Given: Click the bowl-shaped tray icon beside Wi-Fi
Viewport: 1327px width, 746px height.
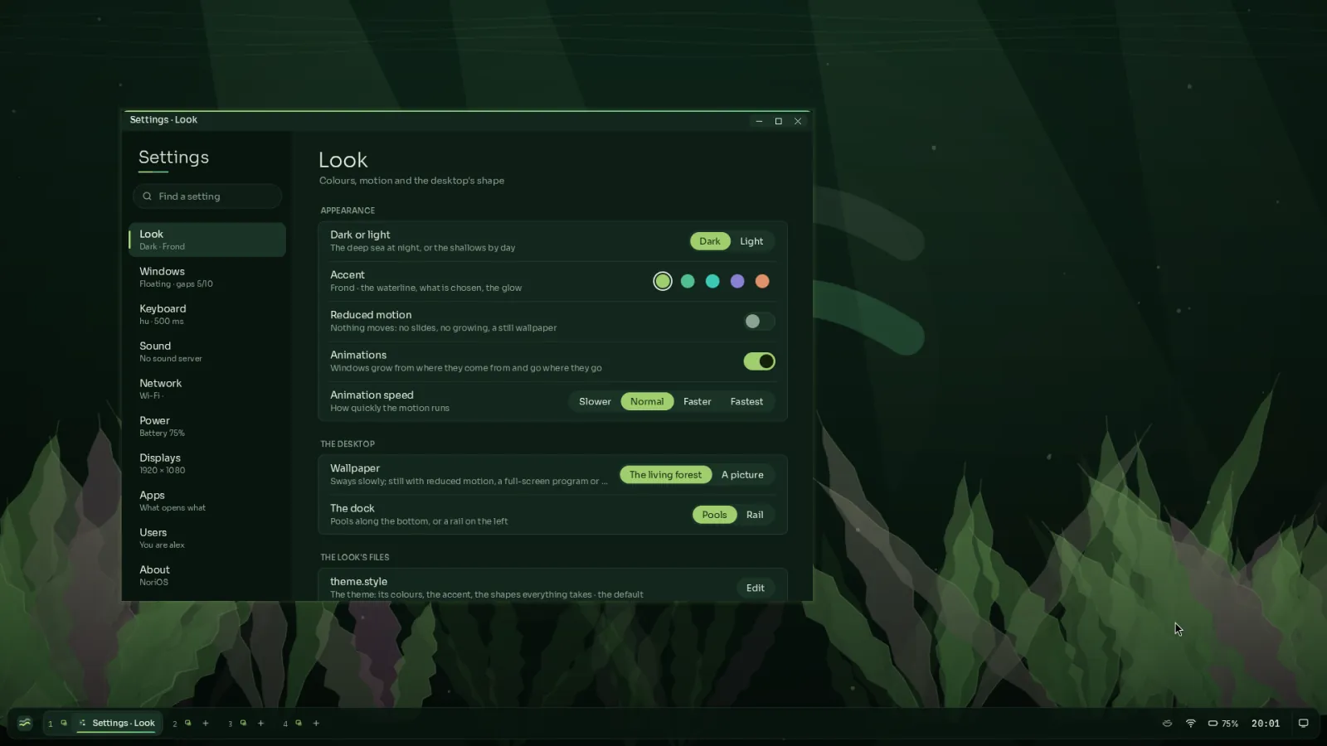Looking at the screenshot, I should 1167,724.
